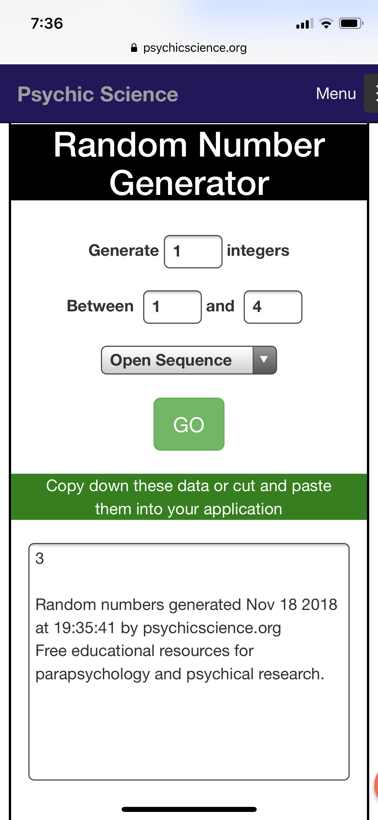Tap the battery status icon
The height and width of the screenshot is (820, 378).
coord(351,24)
